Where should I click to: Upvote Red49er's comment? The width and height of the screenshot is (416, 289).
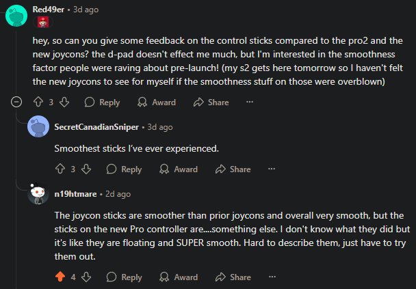click(38, 102)
